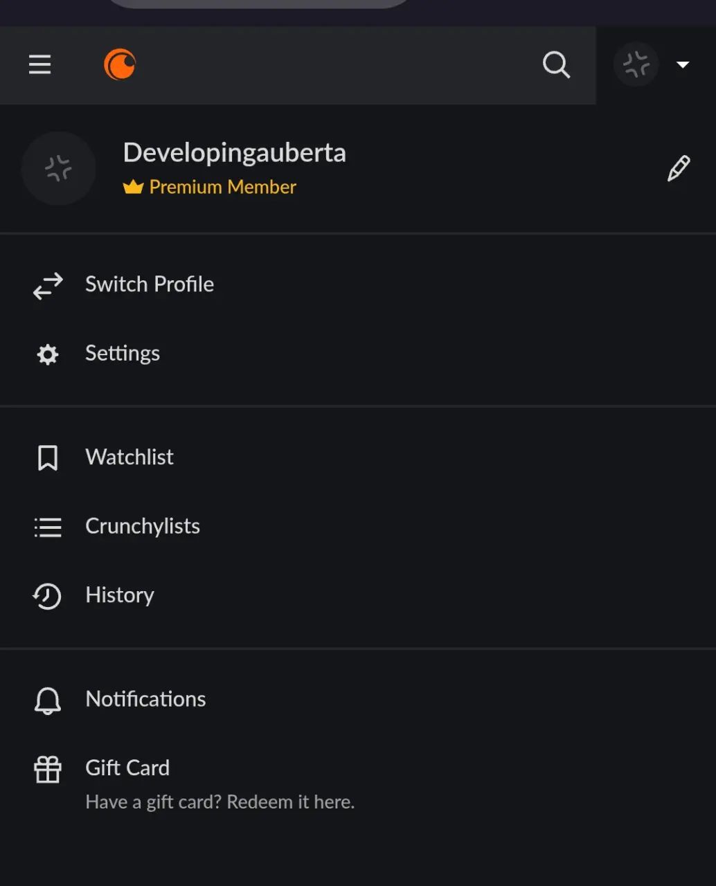
Task: Click the header profile avatar
Action: pos(636,64)
